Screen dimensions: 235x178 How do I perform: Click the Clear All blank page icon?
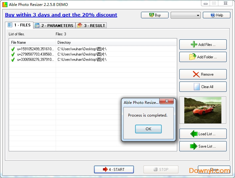click(197, 87)
